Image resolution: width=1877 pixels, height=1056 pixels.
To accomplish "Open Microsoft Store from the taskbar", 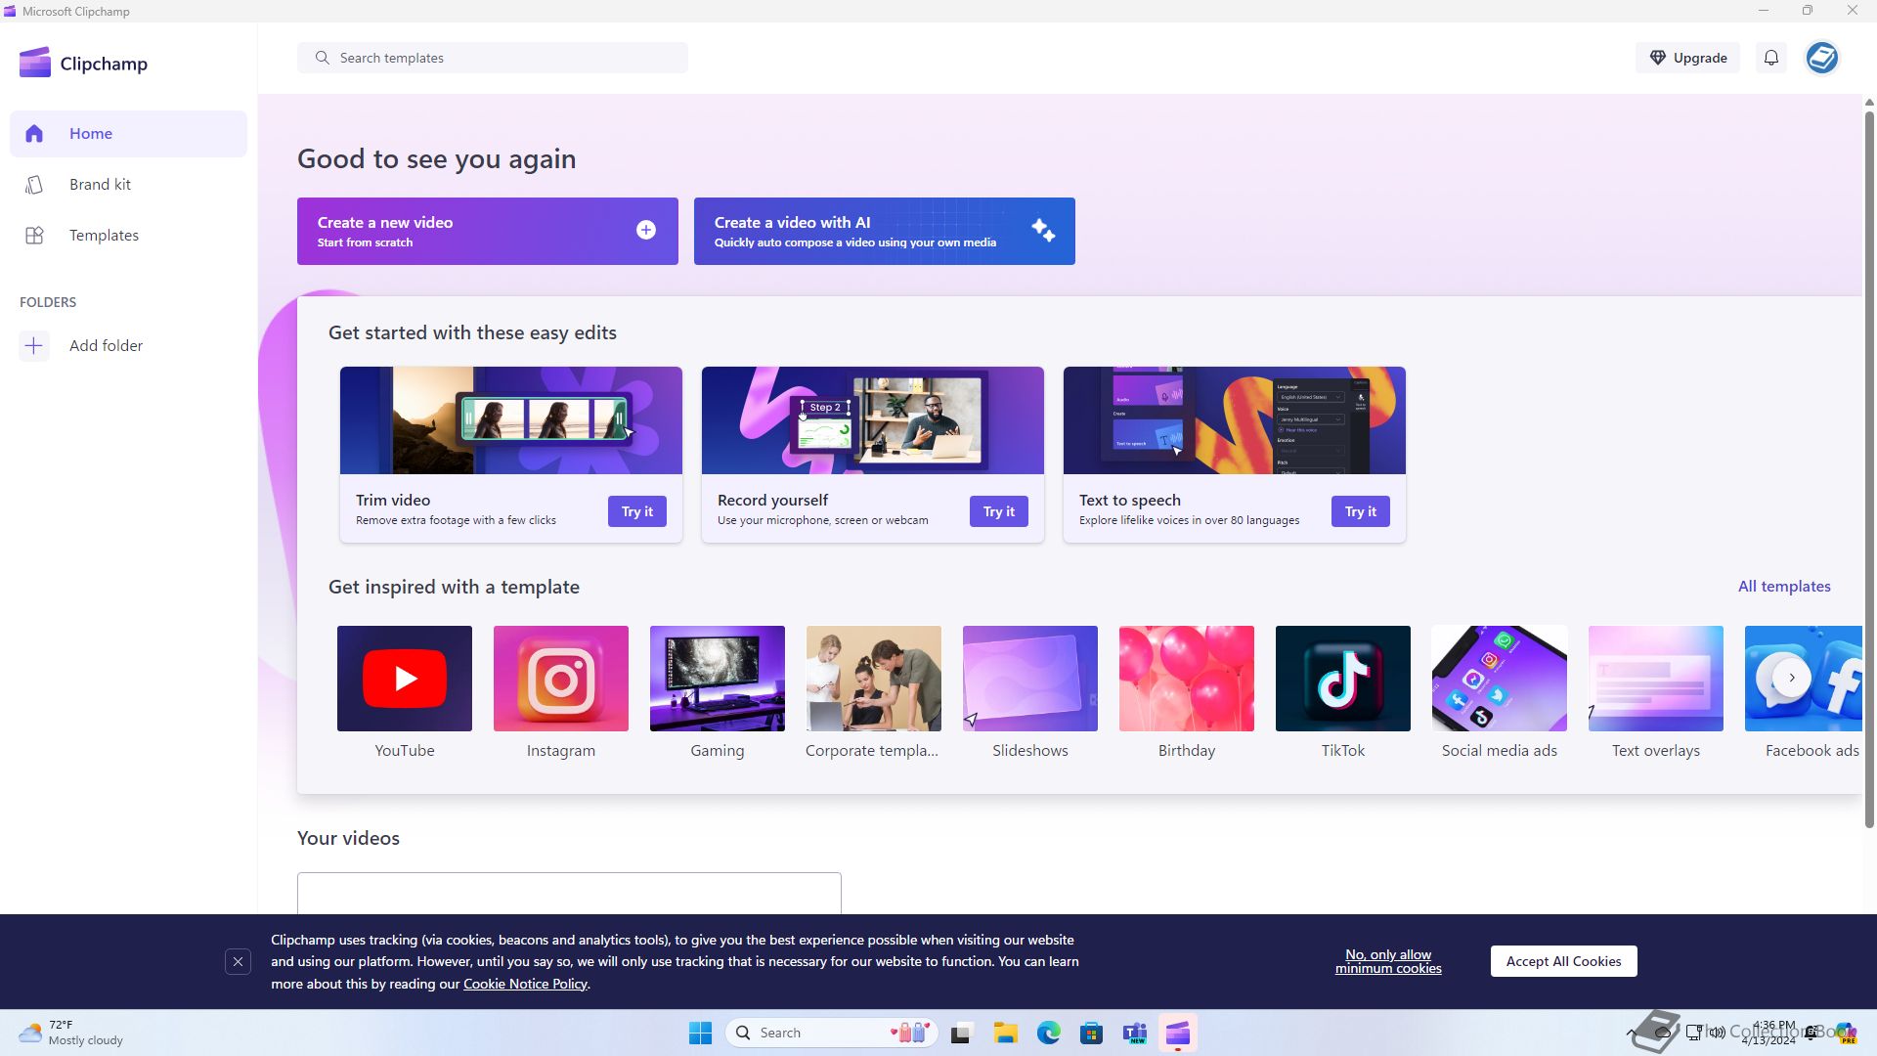I will (x=1092, y=1033).
